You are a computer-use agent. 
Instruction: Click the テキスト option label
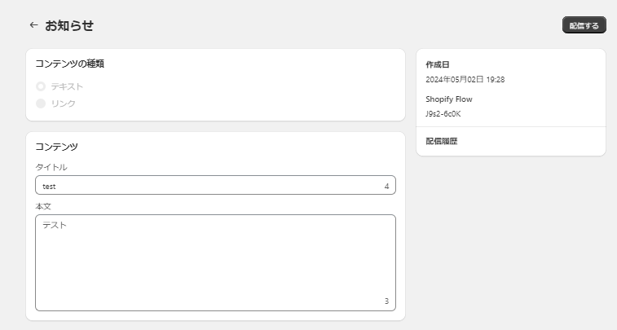click(x=68, y=86)
